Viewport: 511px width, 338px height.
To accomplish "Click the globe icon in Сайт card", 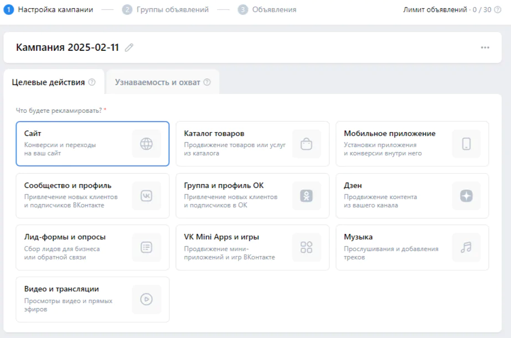I will click(x=146, y=144).
